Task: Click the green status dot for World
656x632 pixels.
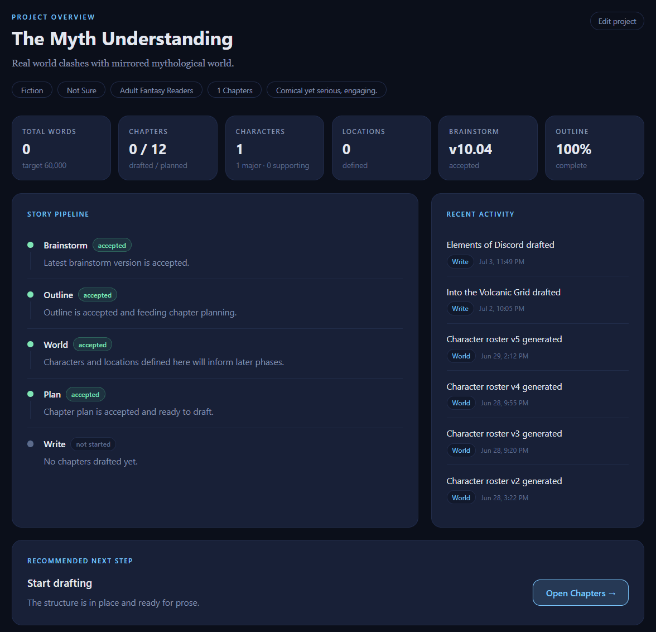Action: 31,344
